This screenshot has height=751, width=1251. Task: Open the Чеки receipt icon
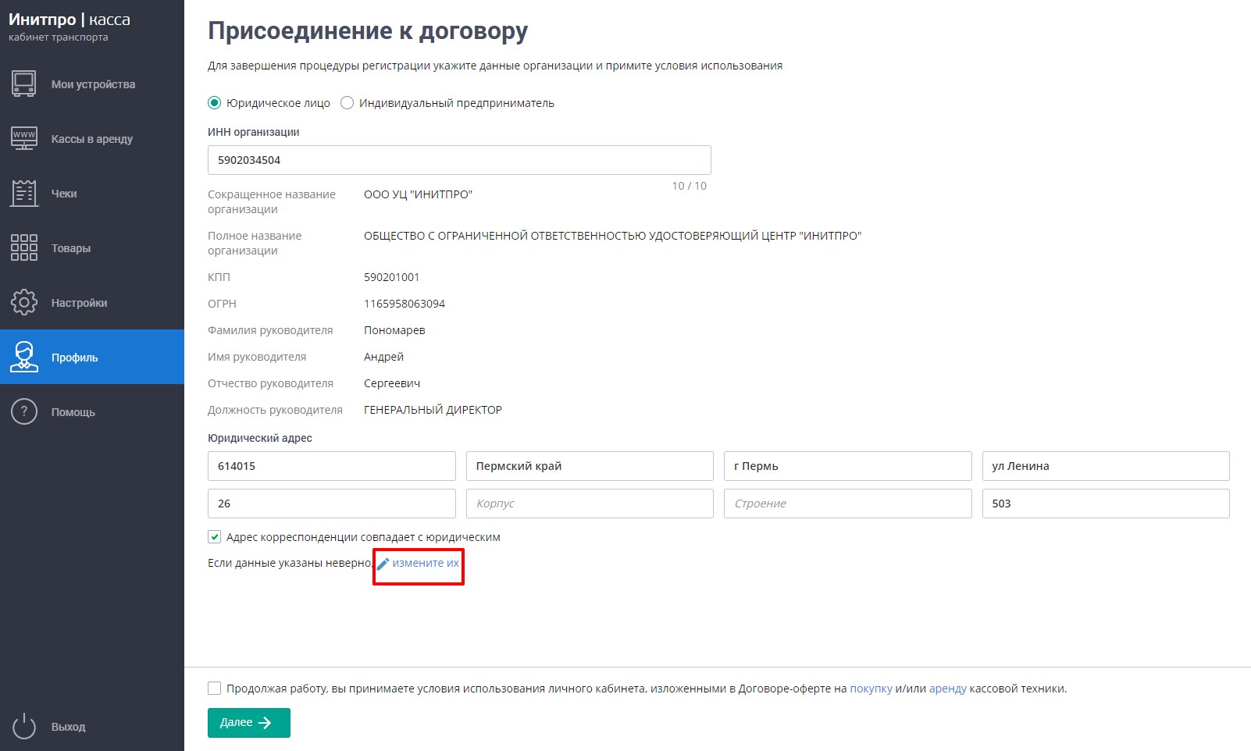(x=24, y=193)
